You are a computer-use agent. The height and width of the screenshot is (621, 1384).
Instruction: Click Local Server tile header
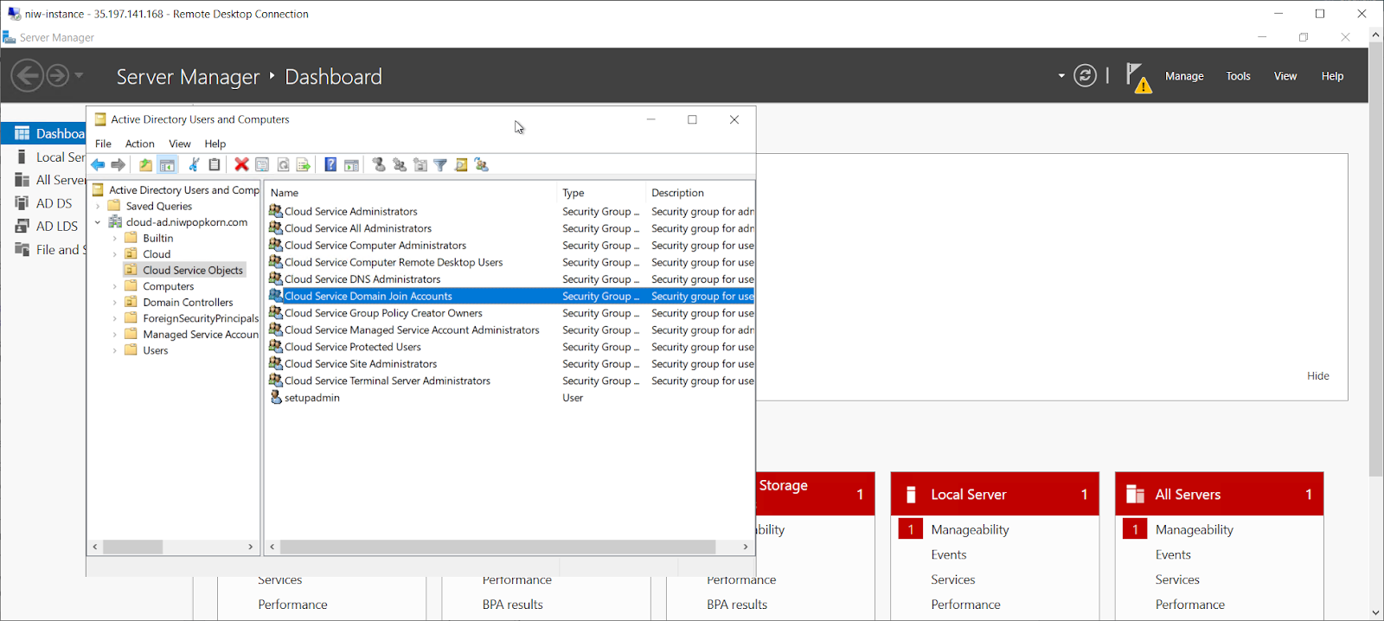[x=995, y=494]
